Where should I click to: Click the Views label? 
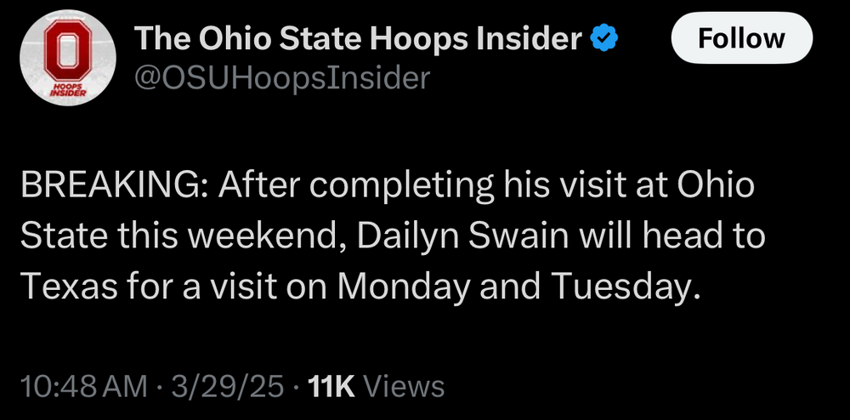pyautogui.click(x=403, y=387)
